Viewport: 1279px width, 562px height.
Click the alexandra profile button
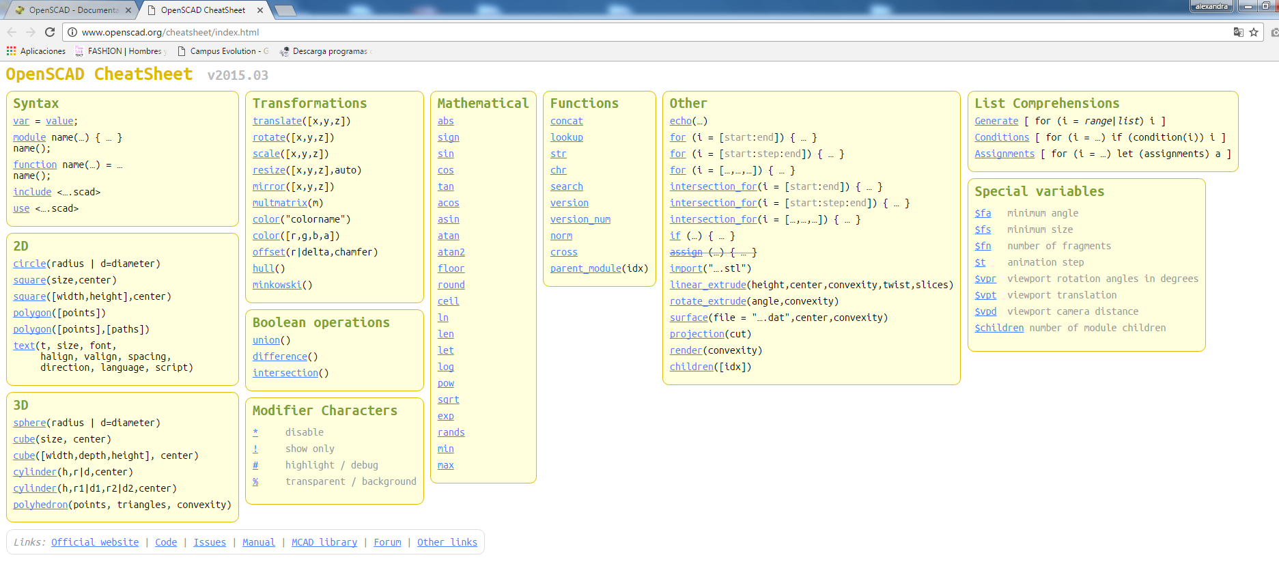(1211, 6)
